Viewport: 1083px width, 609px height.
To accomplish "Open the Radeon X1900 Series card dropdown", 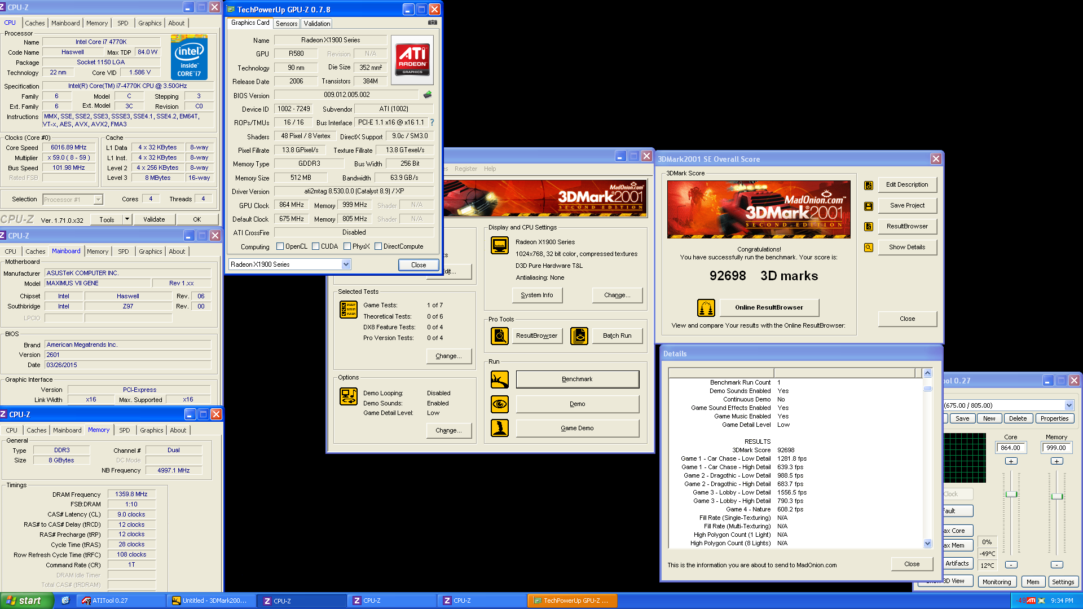I will [x=346, y=264].
